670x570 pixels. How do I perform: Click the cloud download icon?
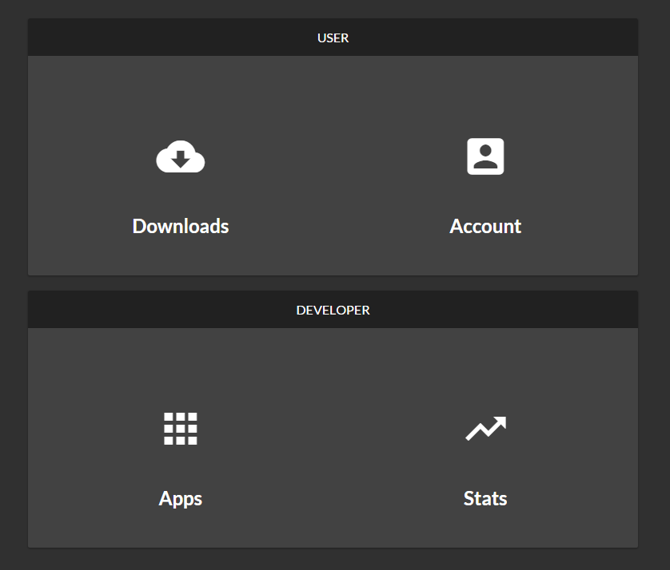click(181, 156)
